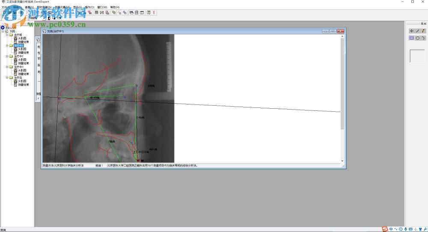Click the status bar analysis method text
Viewport: 428px width, 232px height.
63,166
